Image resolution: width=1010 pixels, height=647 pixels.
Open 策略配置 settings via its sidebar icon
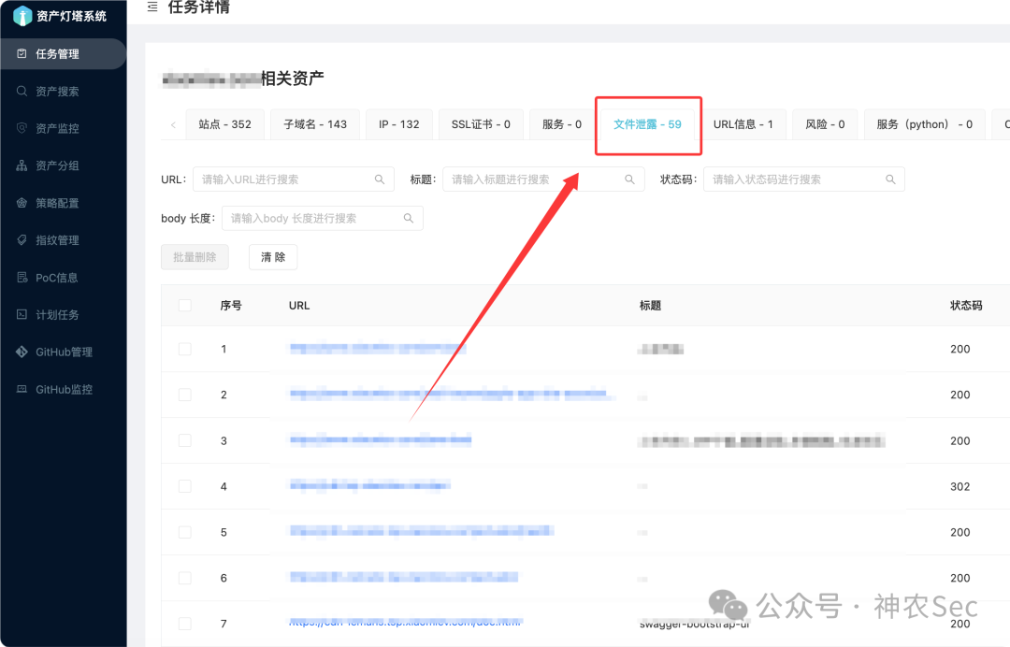pyautogui.click(x=23, y=202)
